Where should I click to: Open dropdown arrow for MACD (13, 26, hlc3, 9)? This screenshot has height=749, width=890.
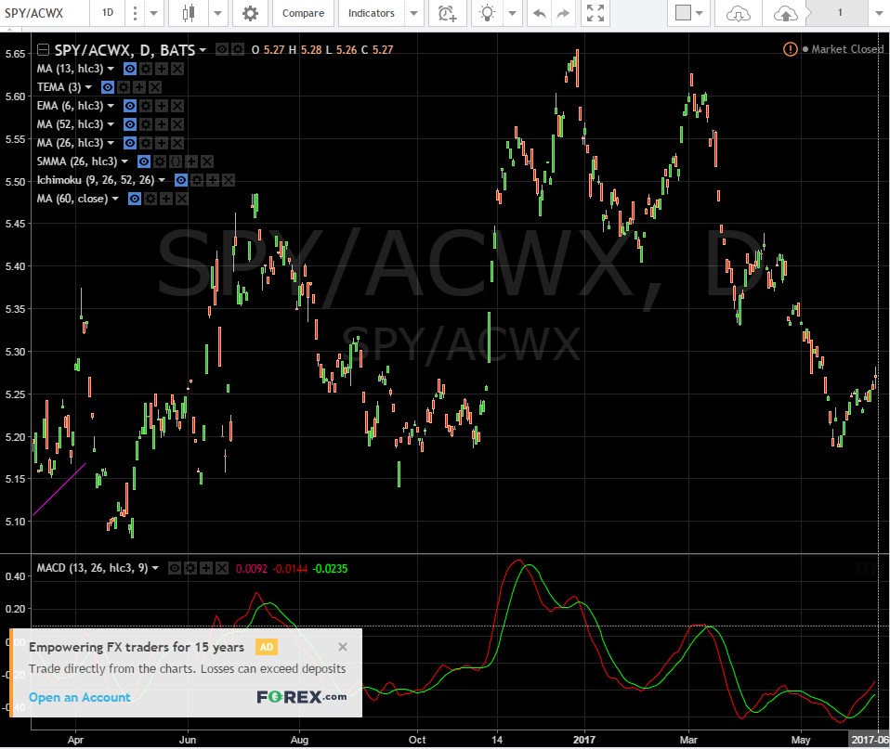(x=155, y=568)
